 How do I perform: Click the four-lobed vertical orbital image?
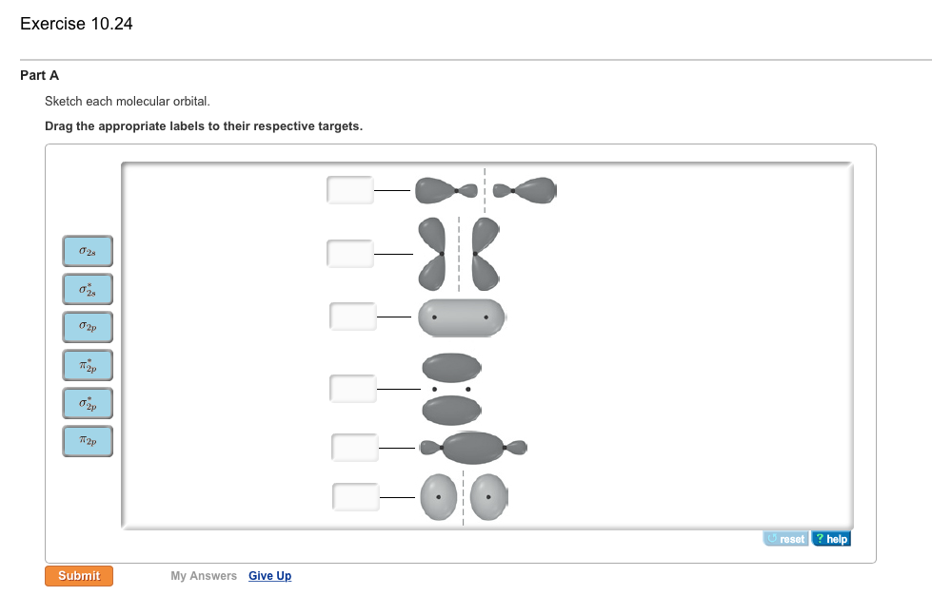tap(459, 254)
